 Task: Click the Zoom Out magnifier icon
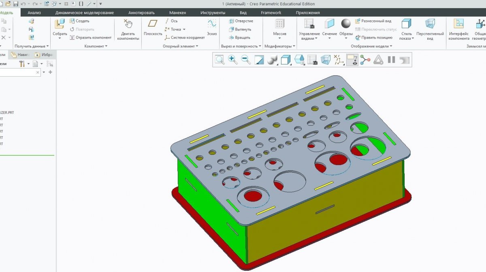click(246, 60)
